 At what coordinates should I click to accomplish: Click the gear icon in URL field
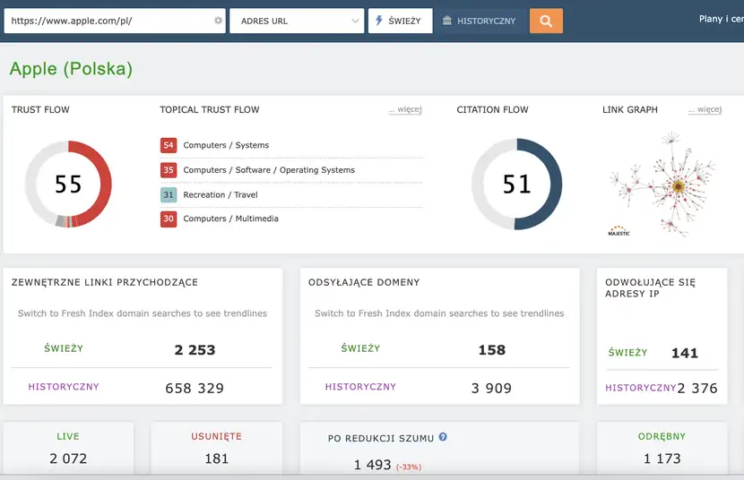coord(218,21)
